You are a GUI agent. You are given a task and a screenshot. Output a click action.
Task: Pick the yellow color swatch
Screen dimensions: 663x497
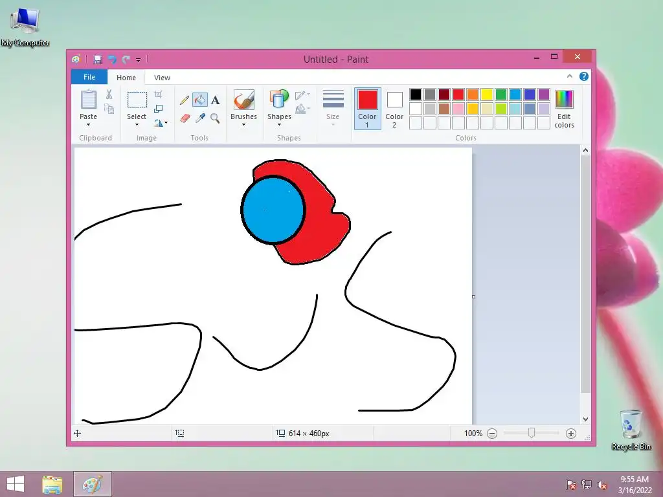(x=487, y=94)
